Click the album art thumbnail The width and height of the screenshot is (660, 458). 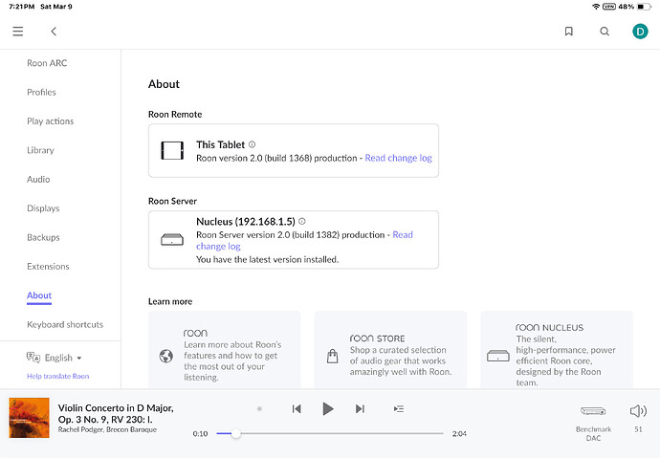(x=29, y=418)
